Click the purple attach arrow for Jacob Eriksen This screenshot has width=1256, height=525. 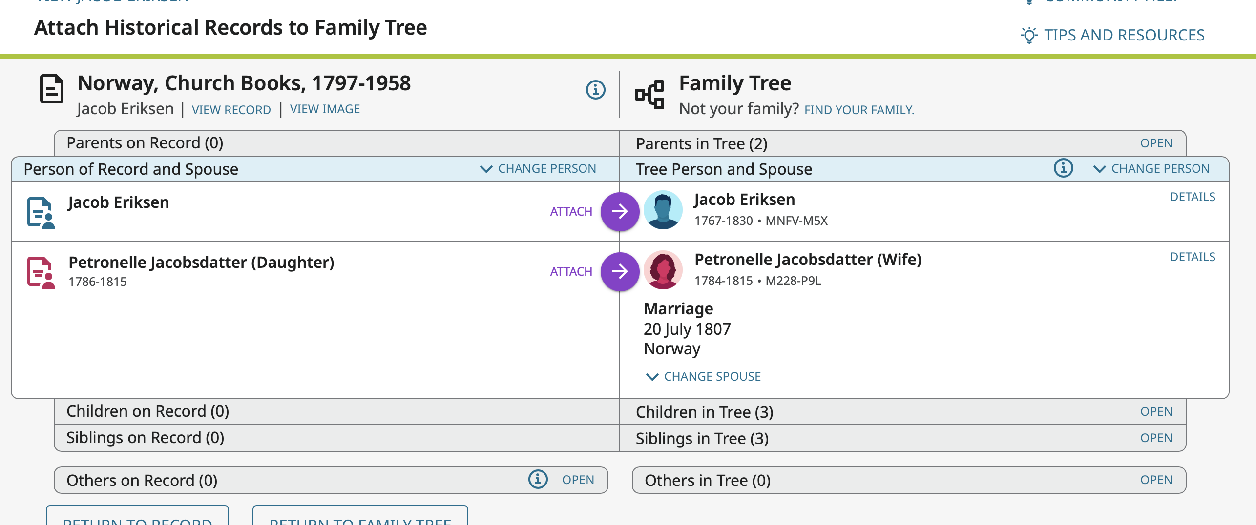click(x=620, y=211)
